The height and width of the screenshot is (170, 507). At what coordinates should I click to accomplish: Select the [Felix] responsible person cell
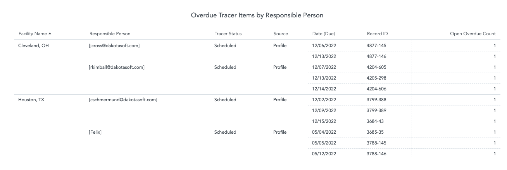click(x=95, y=132)
